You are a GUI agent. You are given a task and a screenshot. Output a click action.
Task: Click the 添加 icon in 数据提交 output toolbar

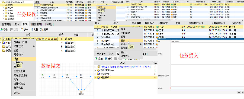pos(1,29)
